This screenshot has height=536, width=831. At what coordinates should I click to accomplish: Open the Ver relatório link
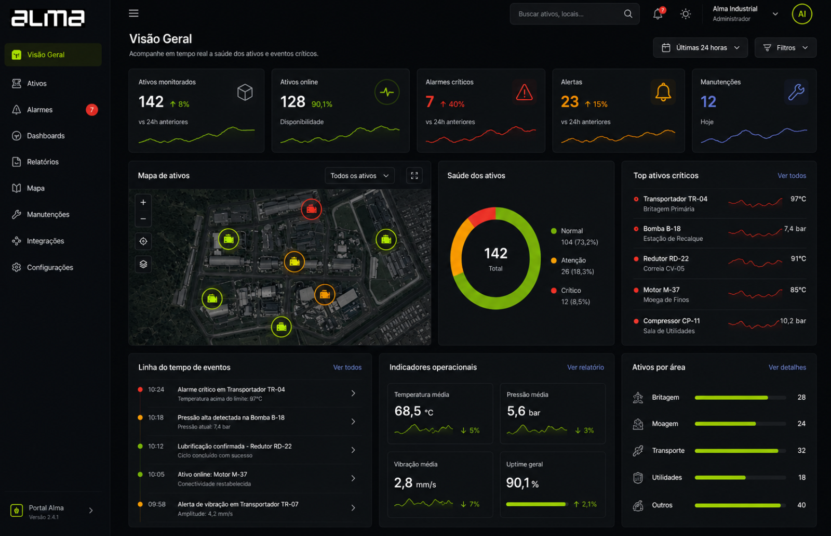[585, 368]
